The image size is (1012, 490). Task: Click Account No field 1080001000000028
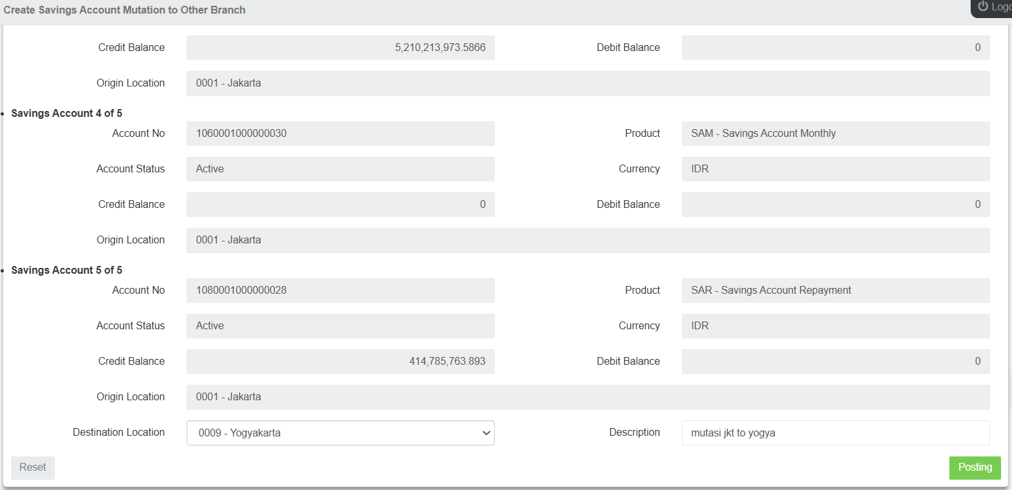click(x=340, y=291)
